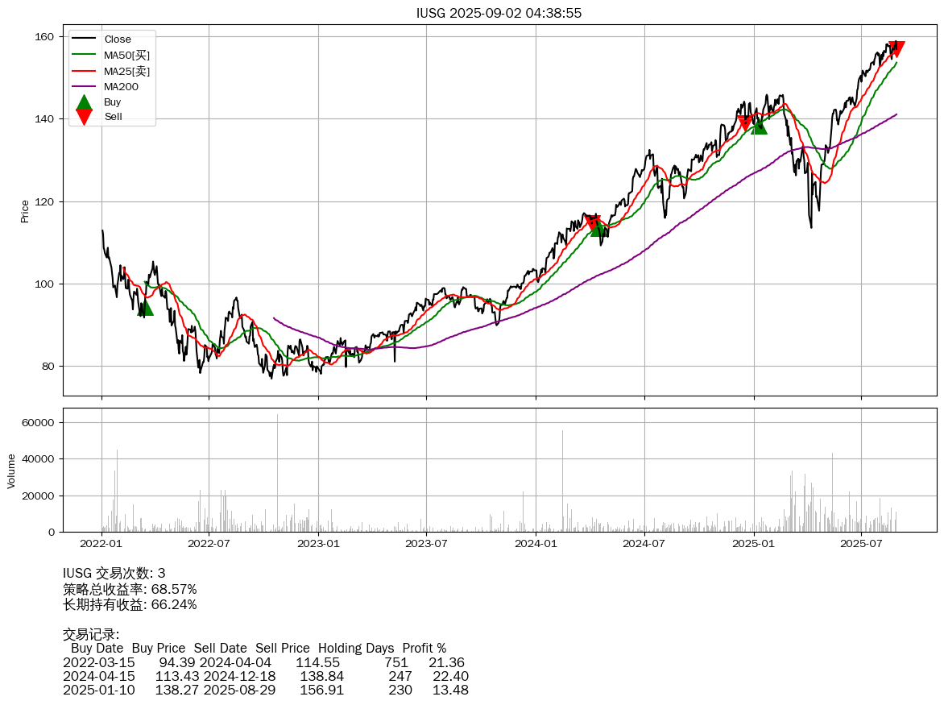Click the 2023-07 tick label on x-axis
Screen dimensions: 944x705
click(426, 545)
